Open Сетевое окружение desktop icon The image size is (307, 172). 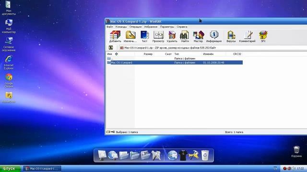(x=9, y=44)
